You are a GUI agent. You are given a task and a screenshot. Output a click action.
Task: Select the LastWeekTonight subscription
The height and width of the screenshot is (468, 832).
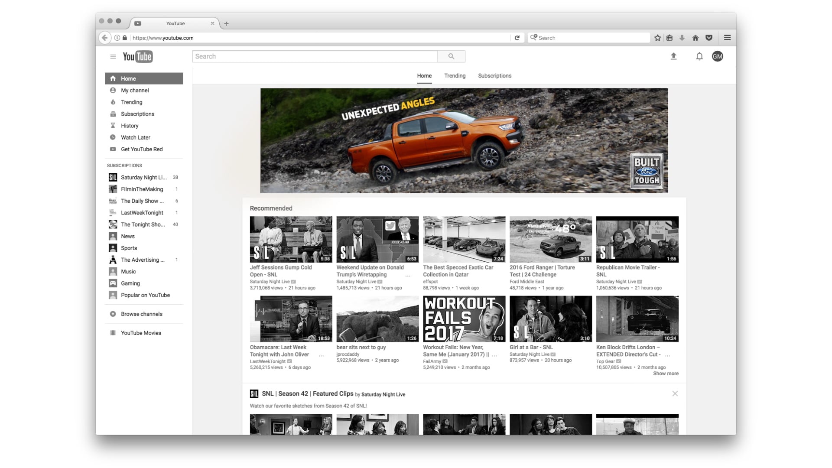(x=142, y=212)
